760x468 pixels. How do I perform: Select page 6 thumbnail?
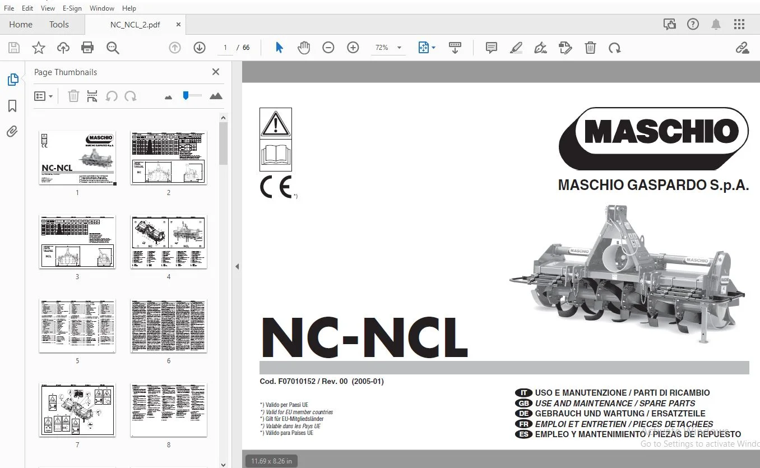169,326
